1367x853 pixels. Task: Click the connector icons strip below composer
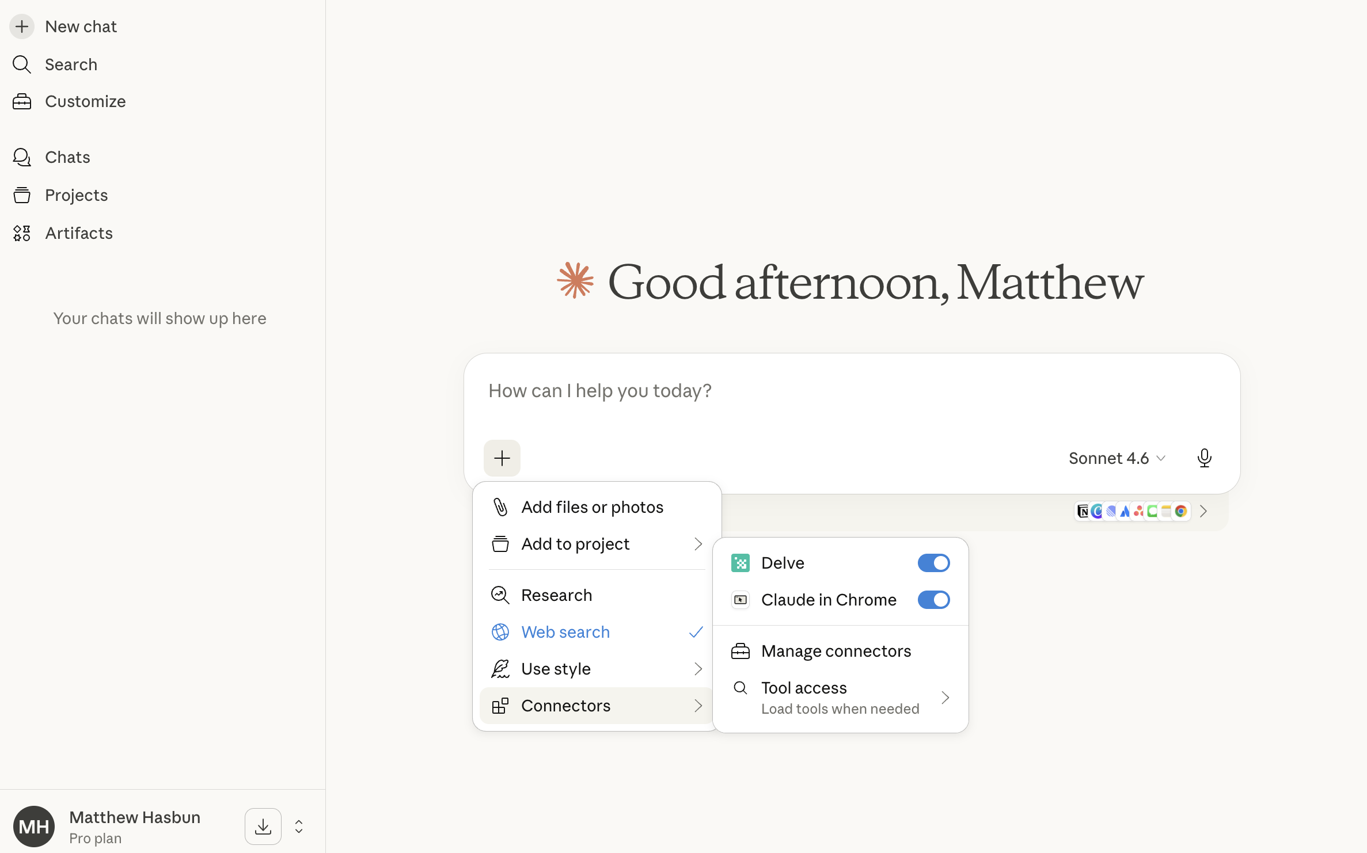click(x=1132, y=511)
